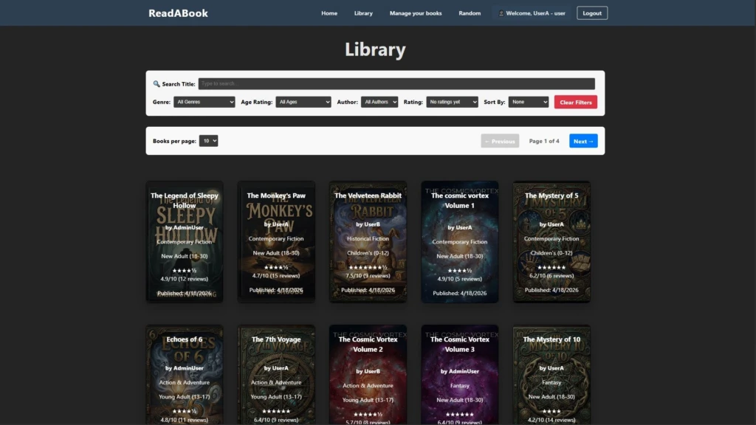
Task: Click the Search Title input field
Action: pyautogui.click(x=396, y=83)
